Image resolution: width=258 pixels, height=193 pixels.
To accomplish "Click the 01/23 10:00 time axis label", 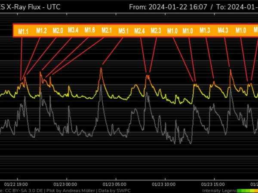I will point(164,183).
